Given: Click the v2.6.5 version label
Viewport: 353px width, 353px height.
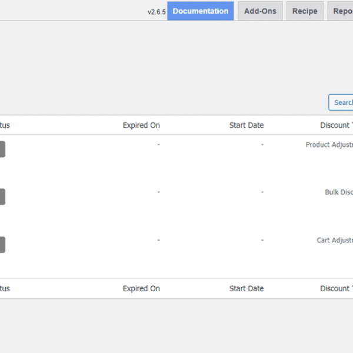Looking at the screenshot, I should [156, 12].
